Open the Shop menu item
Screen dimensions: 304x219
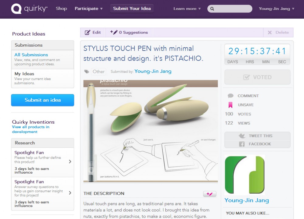coord(61,9)
